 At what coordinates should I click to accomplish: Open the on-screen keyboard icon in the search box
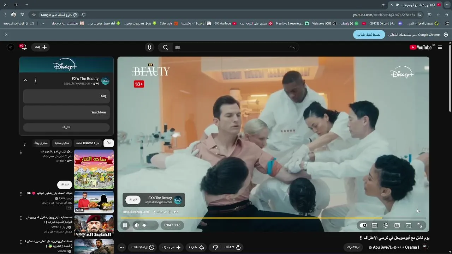coord(178,47)
